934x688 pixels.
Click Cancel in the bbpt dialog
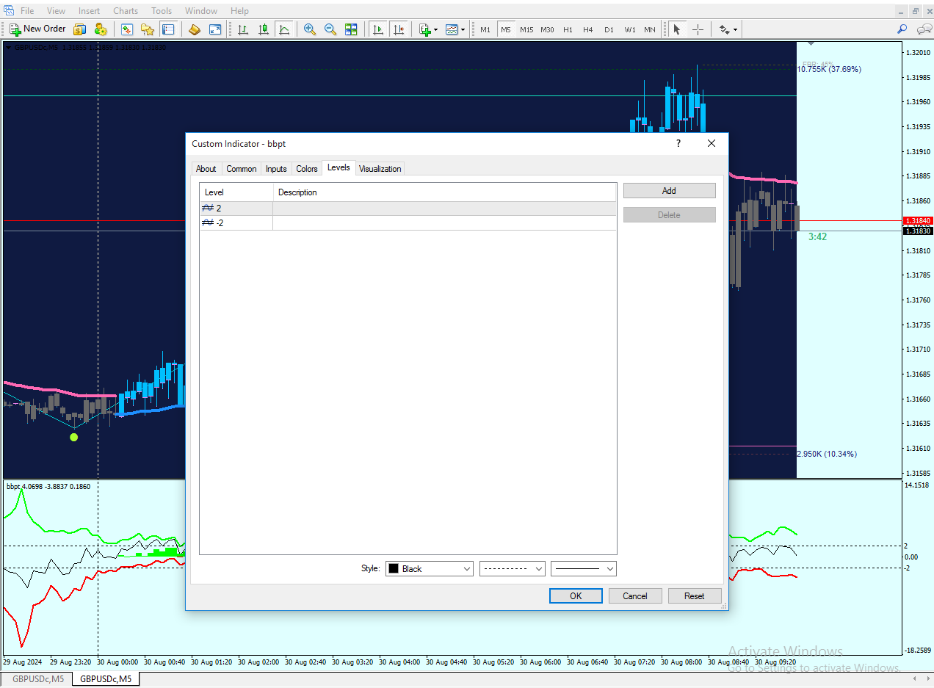click(x=635, y=596)
